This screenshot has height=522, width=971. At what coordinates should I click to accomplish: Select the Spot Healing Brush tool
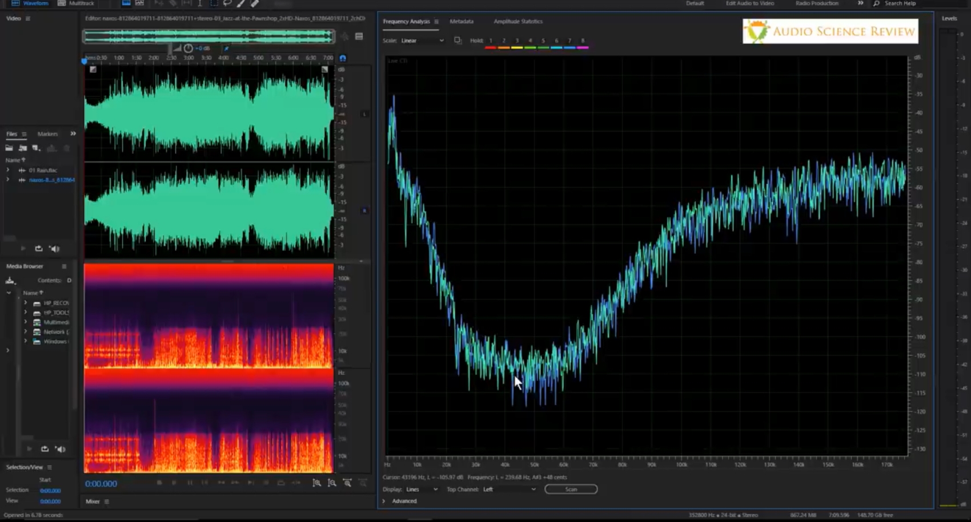[255, 3]
